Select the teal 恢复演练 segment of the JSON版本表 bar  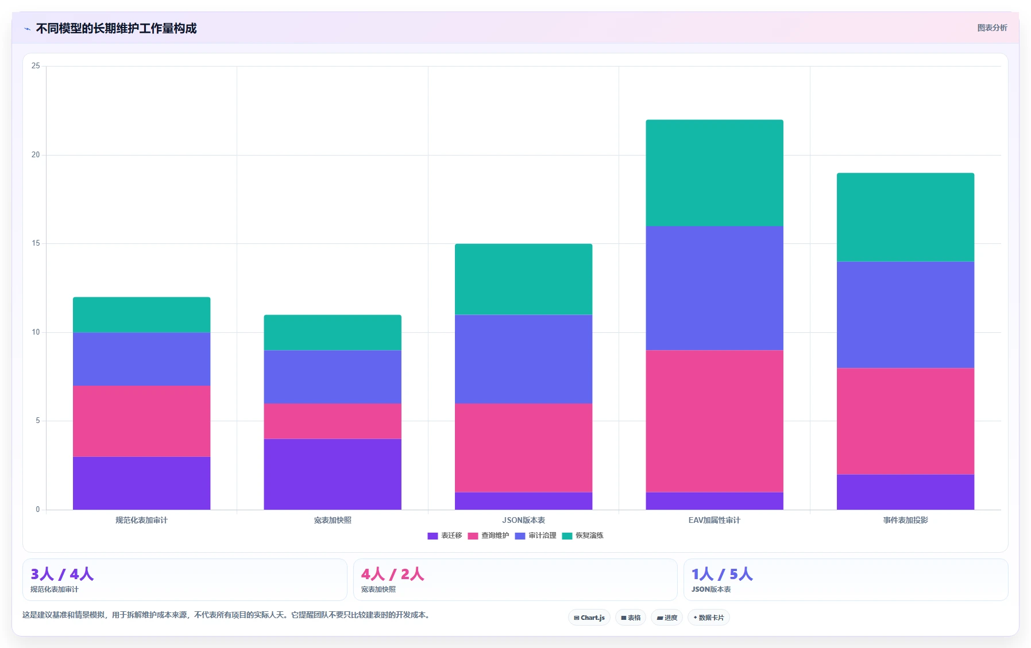[524, 280]
